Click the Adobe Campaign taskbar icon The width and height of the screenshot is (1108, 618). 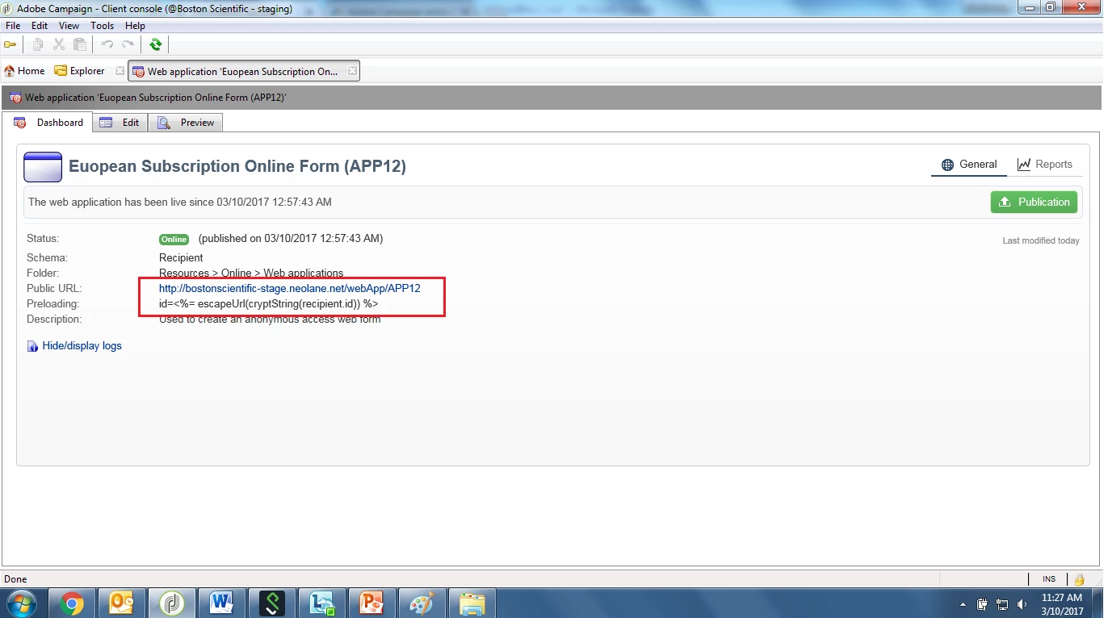point(172,603)
